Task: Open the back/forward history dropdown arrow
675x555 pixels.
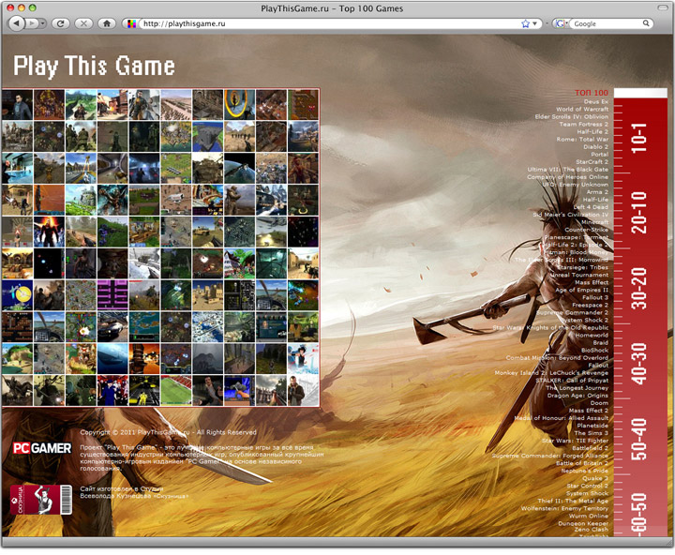Action: 42,23
